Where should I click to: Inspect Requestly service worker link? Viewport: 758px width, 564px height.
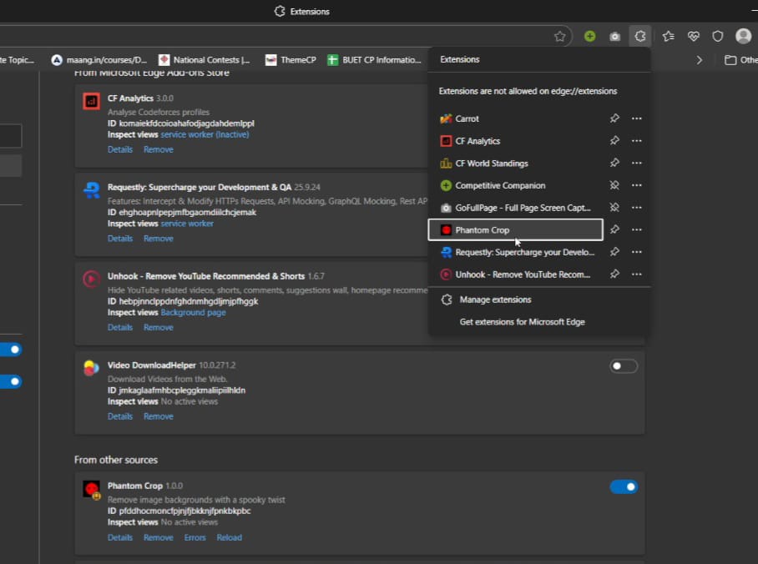[x=187, y=224]
